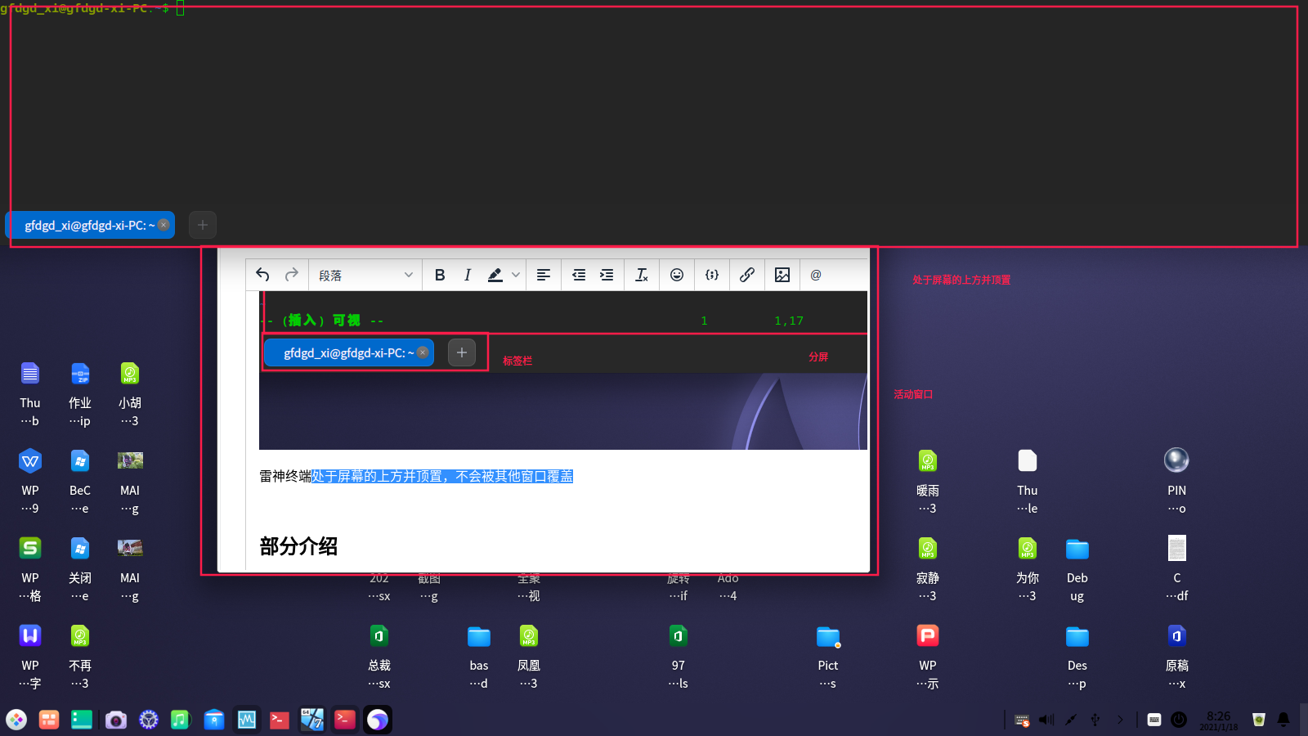
Task: Open the trash bin in the dock
Action: pos(1259,720)
